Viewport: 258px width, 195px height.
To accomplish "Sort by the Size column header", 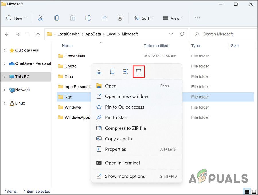I will pos(234,46).
